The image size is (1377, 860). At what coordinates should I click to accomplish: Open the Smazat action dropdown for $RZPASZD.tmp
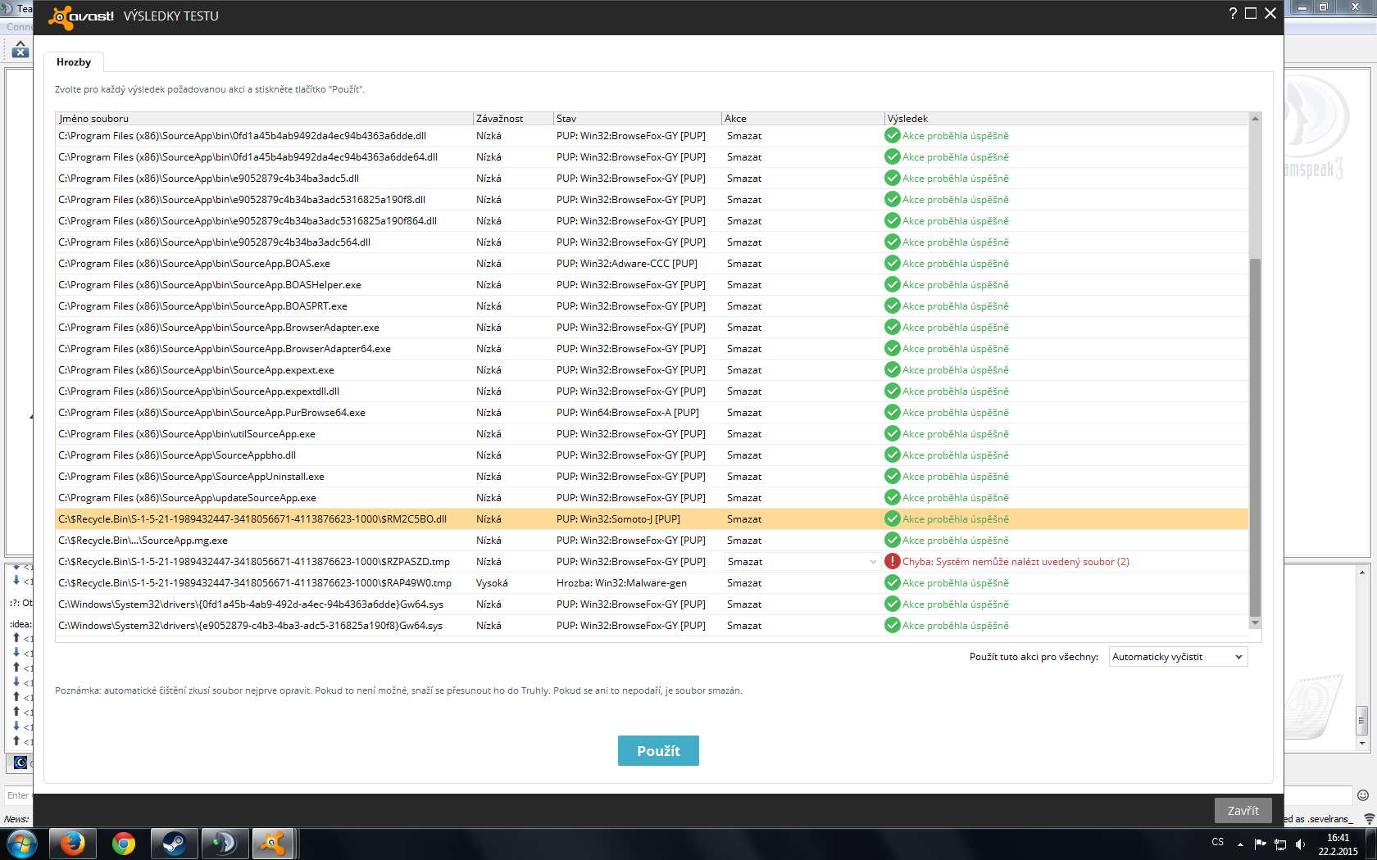tap(802, 562)
